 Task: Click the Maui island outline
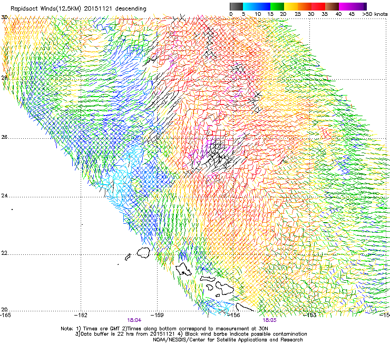225,288
